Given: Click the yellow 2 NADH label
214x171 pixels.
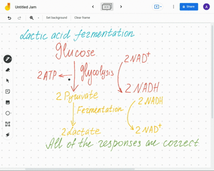Looking at the screenshot, I should point(150,101).
